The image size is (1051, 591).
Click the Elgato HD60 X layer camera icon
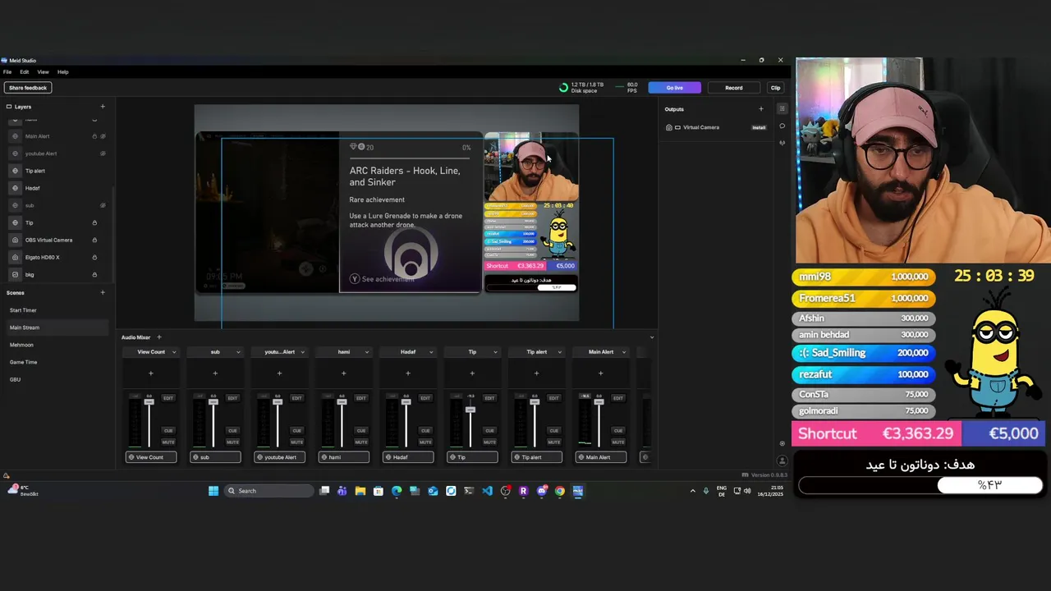pos(15,257)
